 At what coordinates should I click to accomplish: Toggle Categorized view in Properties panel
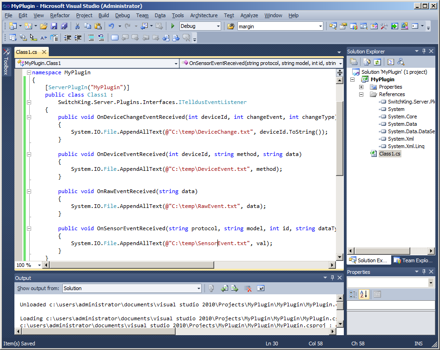click(x=353, y=294)
